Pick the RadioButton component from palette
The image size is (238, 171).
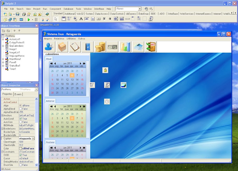(x=110, y=19)
